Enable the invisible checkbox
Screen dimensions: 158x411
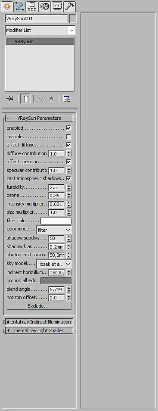pos(68,137)
